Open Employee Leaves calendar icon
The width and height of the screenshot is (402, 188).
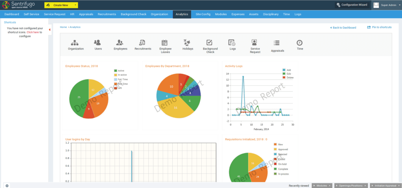[165, 42]
